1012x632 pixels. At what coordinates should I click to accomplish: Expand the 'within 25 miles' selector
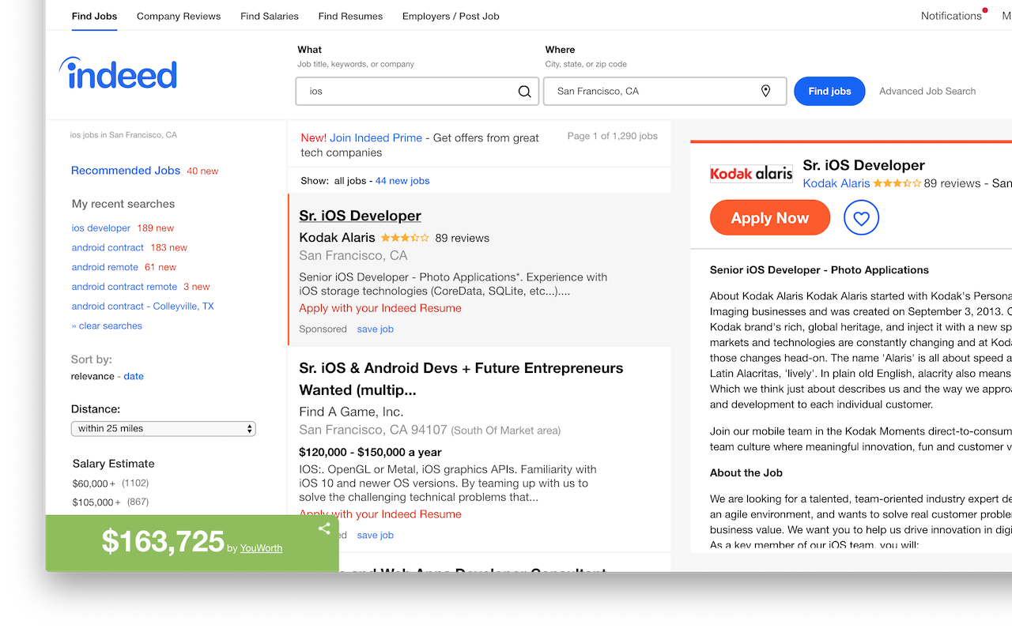[x=163, y=428]
